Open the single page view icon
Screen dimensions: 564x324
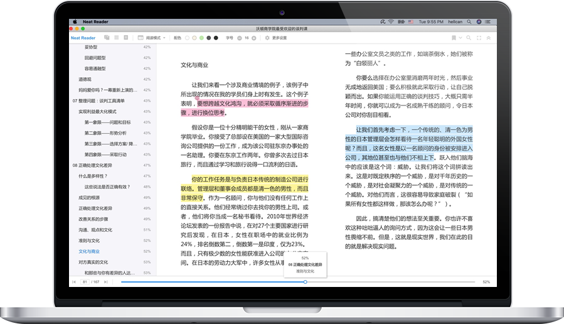(126, 38)
